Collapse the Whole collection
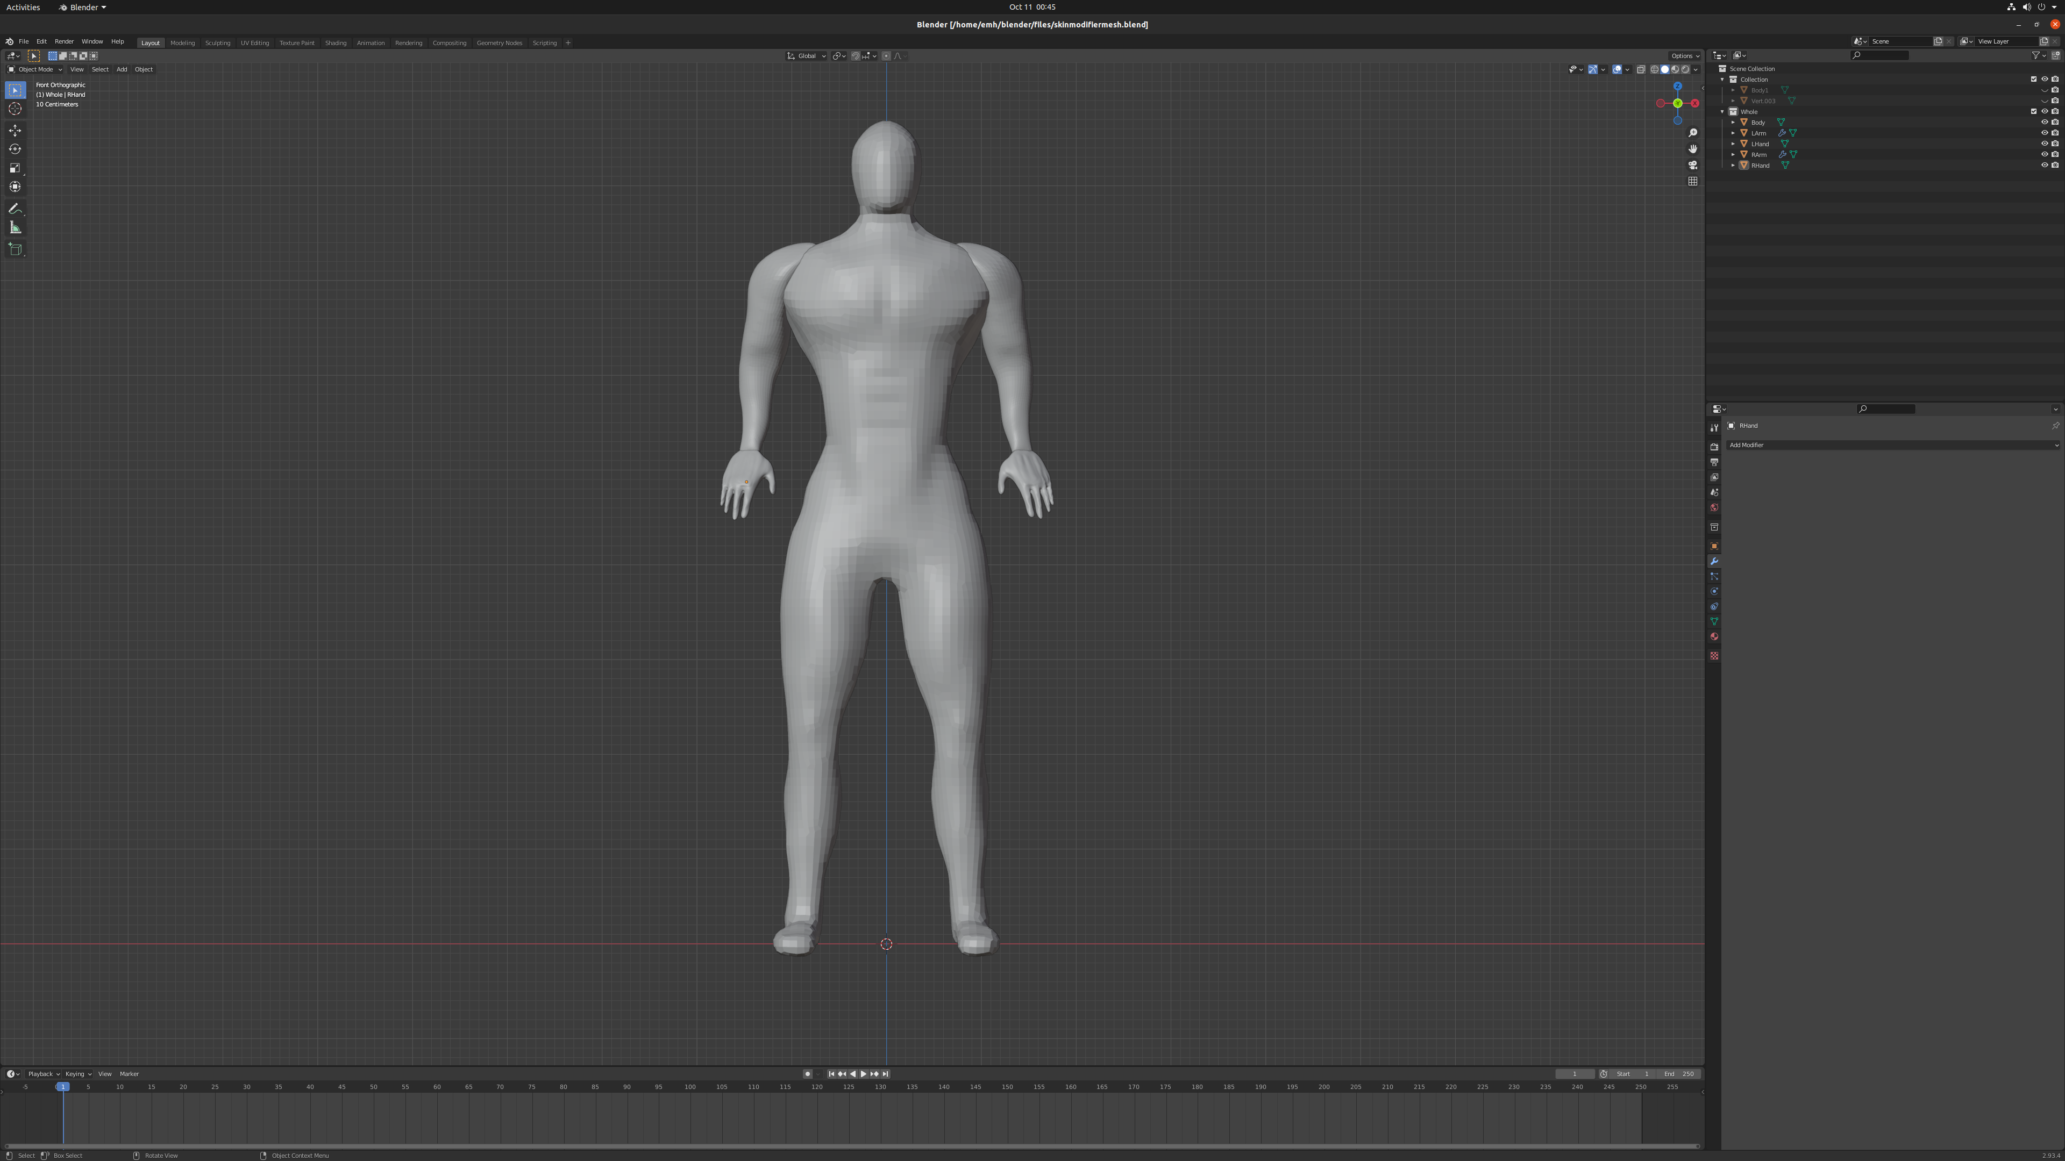This screenshot has width=2065, height=1161. (x=1722, y=112)
